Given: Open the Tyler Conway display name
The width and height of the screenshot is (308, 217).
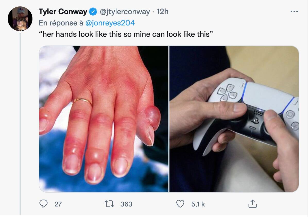Looking at the screenshot, I should coord(63,12).
